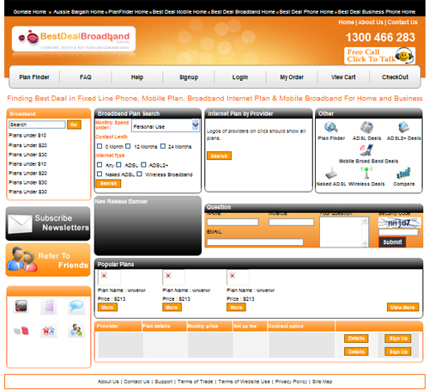Click the black and red square icon

[x=21, y=306]
